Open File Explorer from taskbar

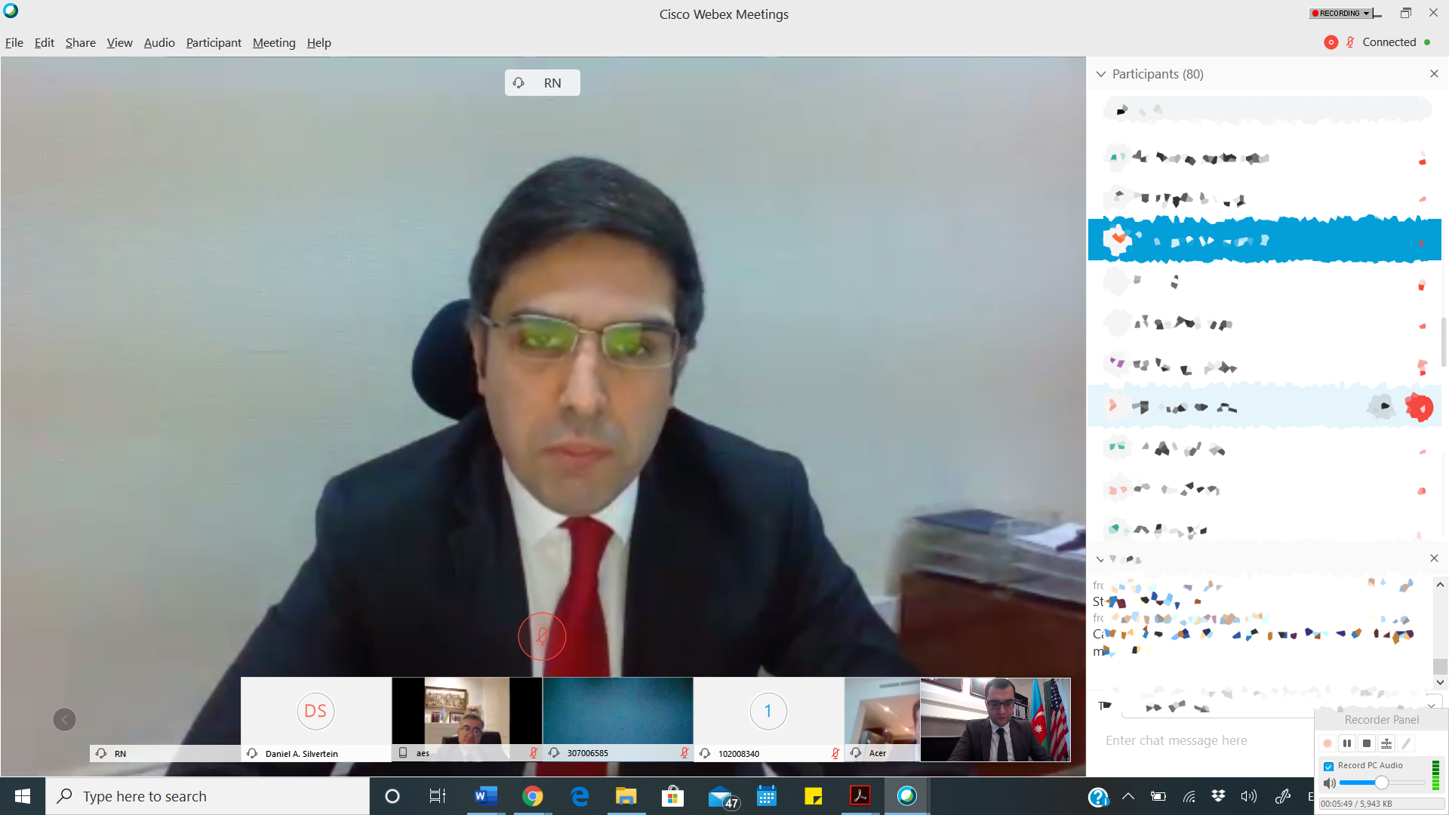(626, 796)
